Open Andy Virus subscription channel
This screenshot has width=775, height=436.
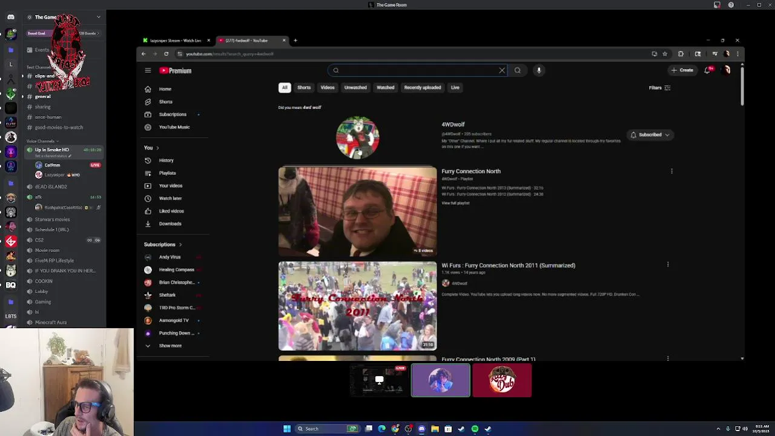click(170, 257)
